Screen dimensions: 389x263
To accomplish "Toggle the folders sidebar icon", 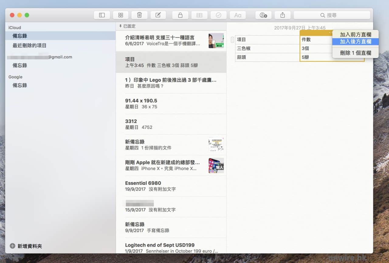I will [102, 15].
